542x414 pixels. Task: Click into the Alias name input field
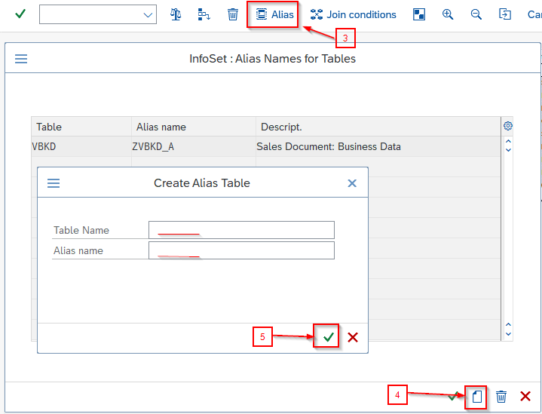241,250
